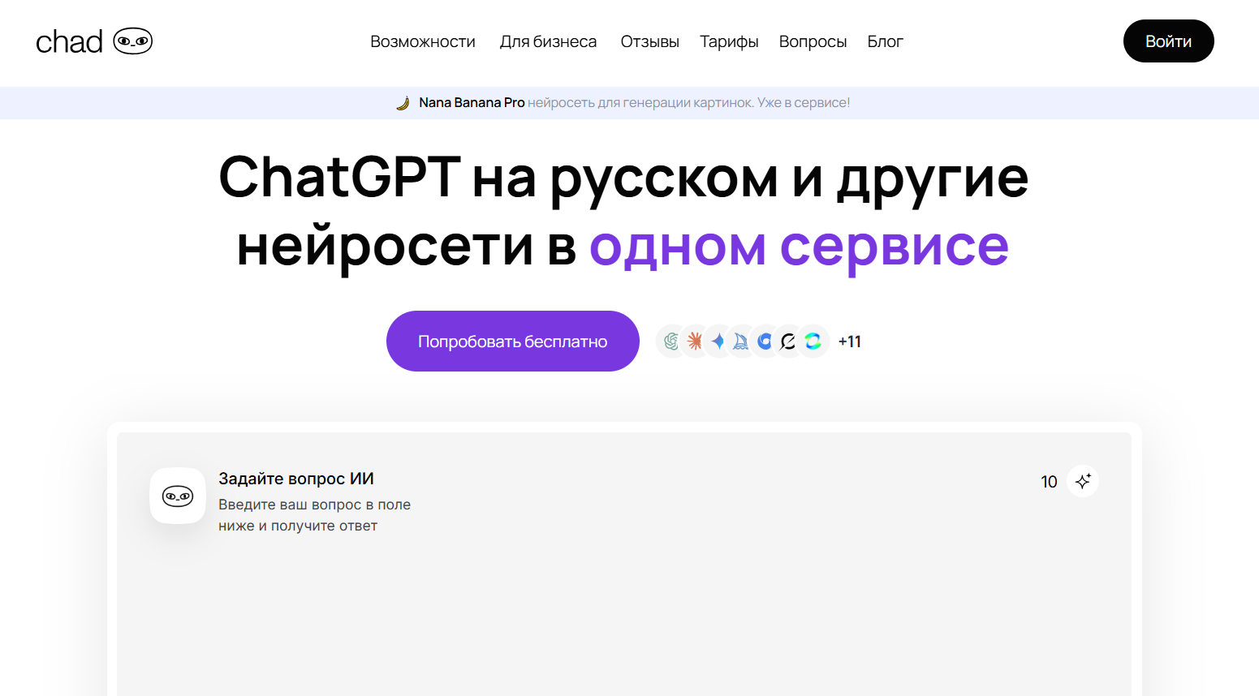Click the sparkle icon next to 10

pyautogui.click(x=1083, y=481)
